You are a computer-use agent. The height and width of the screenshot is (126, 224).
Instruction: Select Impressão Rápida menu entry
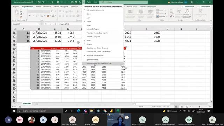[103, 29]
